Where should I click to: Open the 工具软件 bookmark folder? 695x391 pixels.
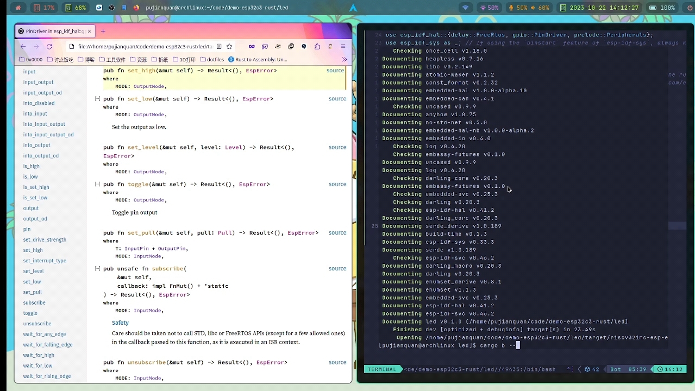[x=112, y=60]
